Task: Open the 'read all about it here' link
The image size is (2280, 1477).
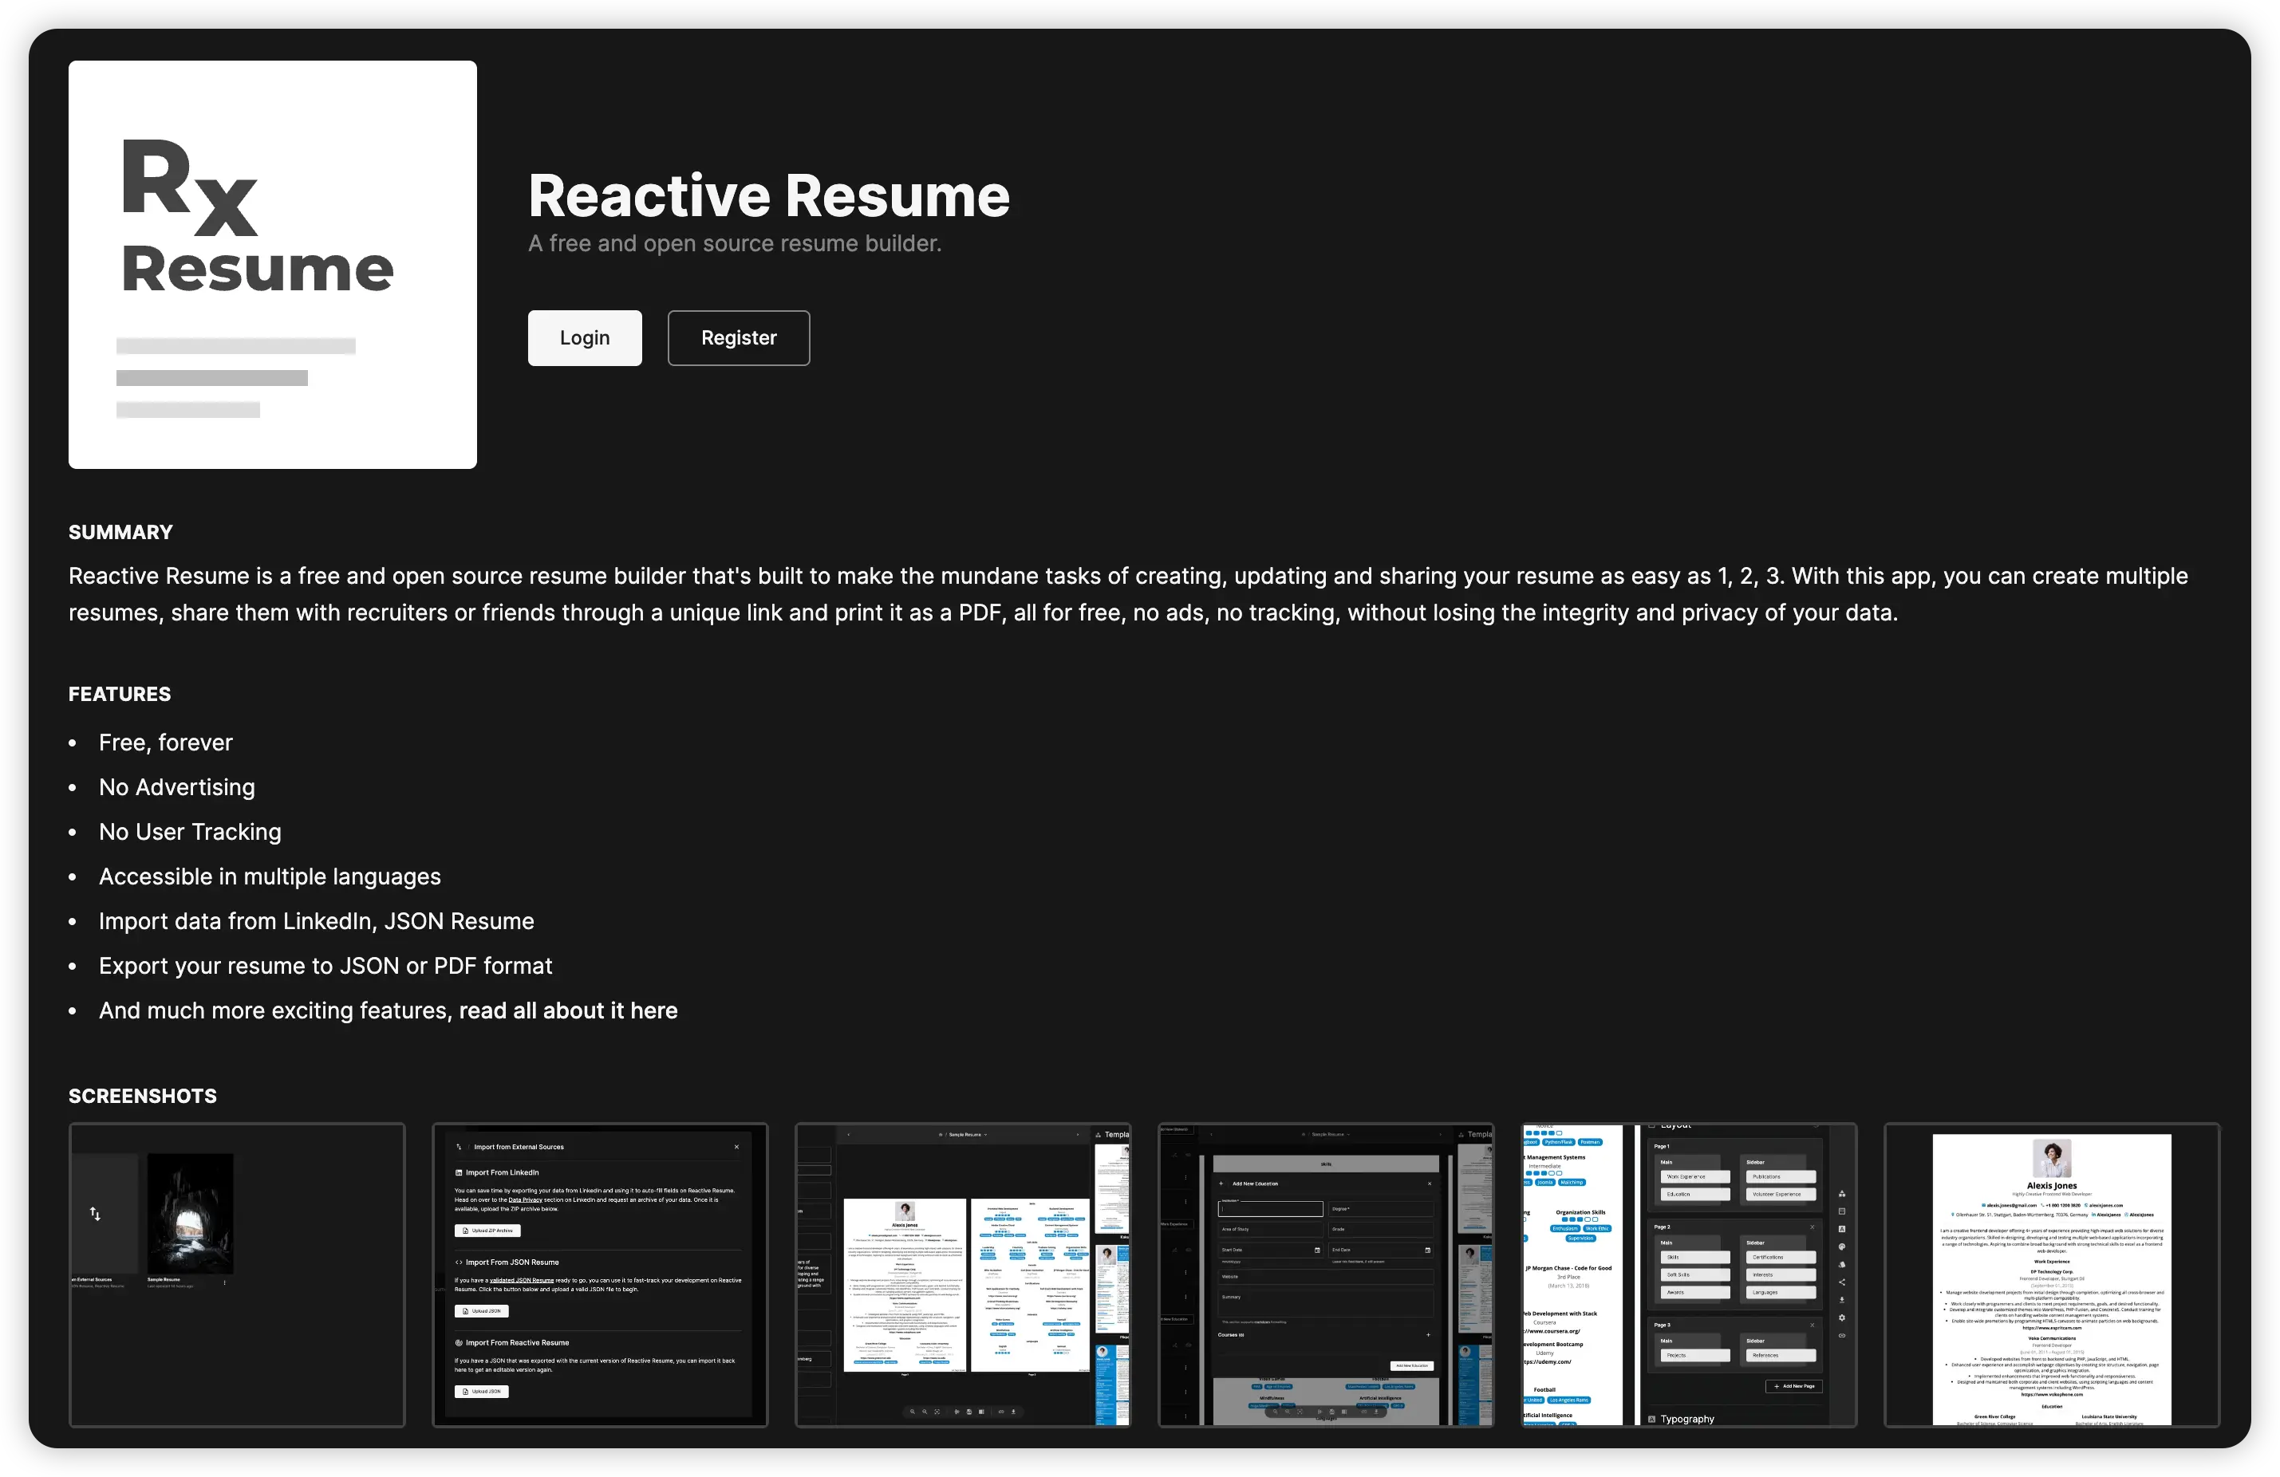Action: pyautogui.click(x=568, y=1010)
